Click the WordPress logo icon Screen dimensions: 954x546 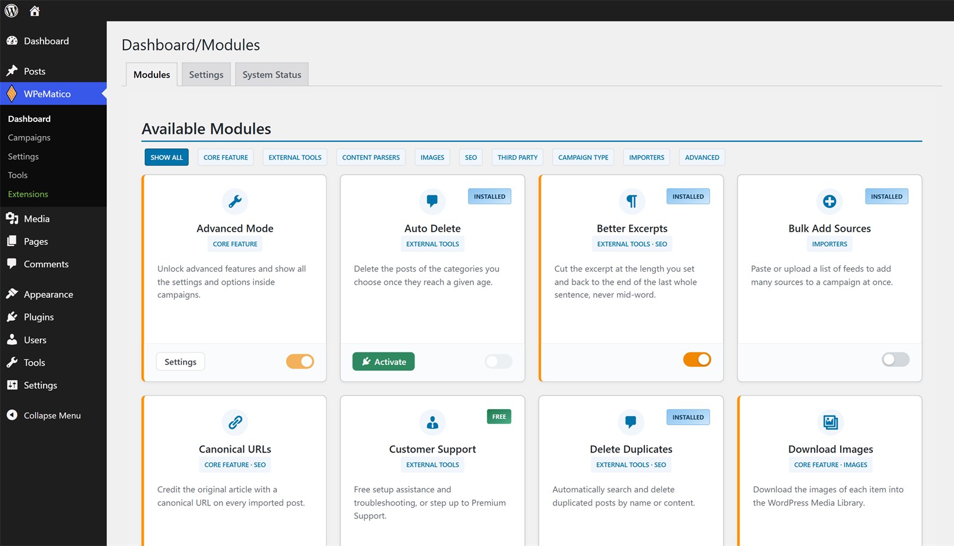[x=11, y=11]
